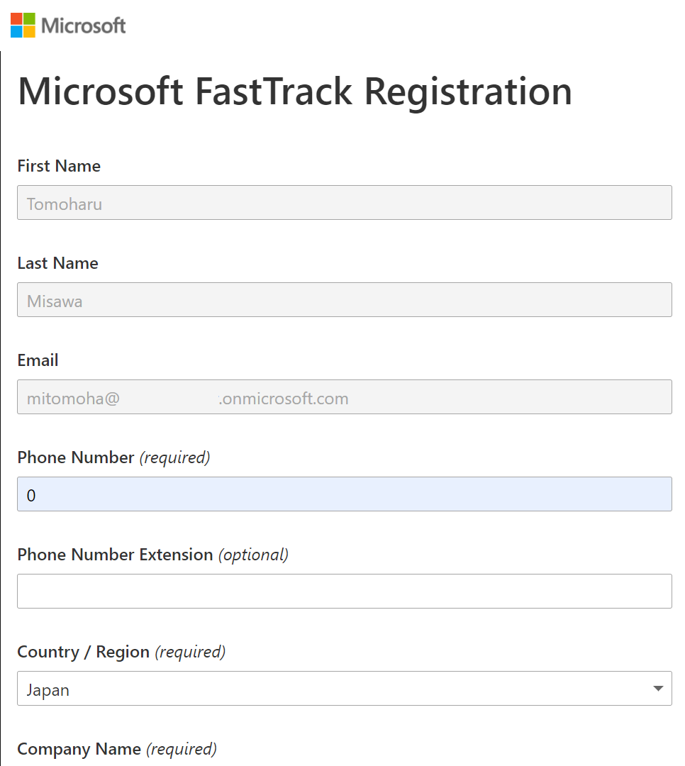685x766 pixels.
Task: Open the Country / Region combo box showing Japan
Action: pos(345,689)
